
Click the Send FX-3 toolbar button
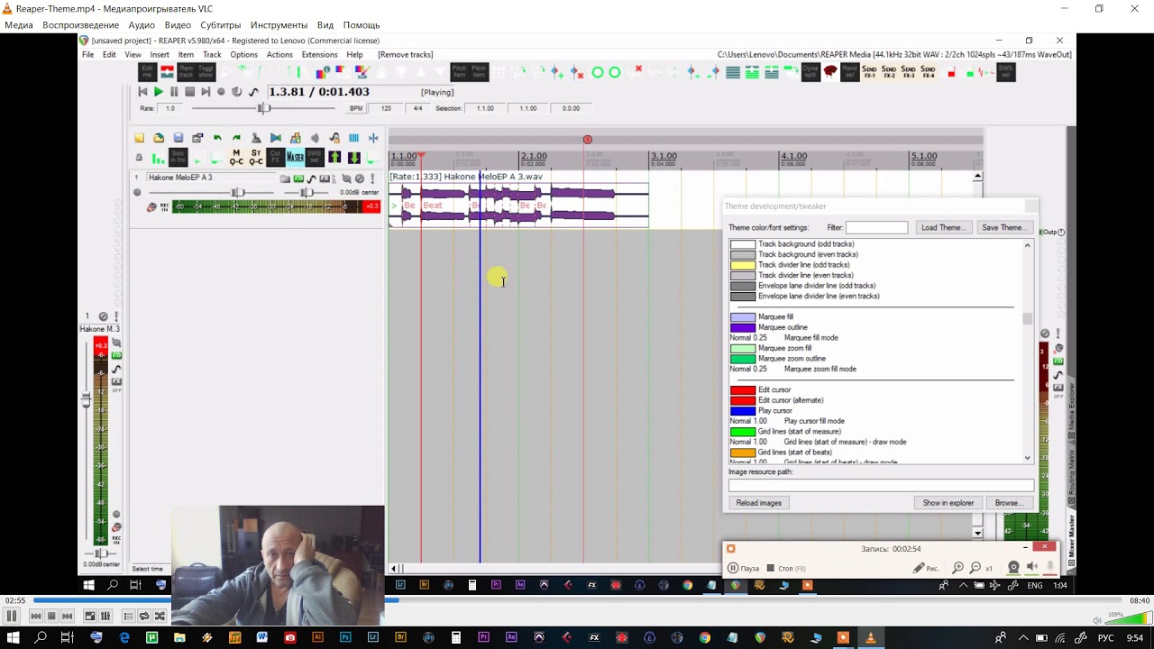click(x=909, y=72)
